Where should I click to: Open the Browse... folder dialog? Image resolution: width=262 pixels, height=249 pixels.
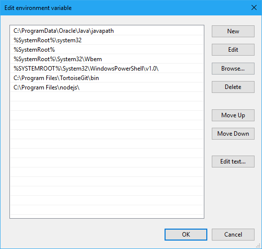coord(233,69)
